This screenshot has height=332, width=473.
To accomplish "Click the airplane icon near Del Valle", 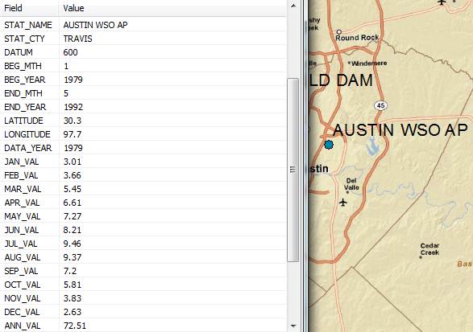I will coord(342,202).
